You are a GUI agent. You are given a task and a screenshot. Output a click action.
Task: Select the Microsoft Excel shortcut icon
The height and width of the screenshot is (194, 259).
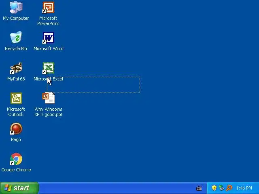click(48, 68)
